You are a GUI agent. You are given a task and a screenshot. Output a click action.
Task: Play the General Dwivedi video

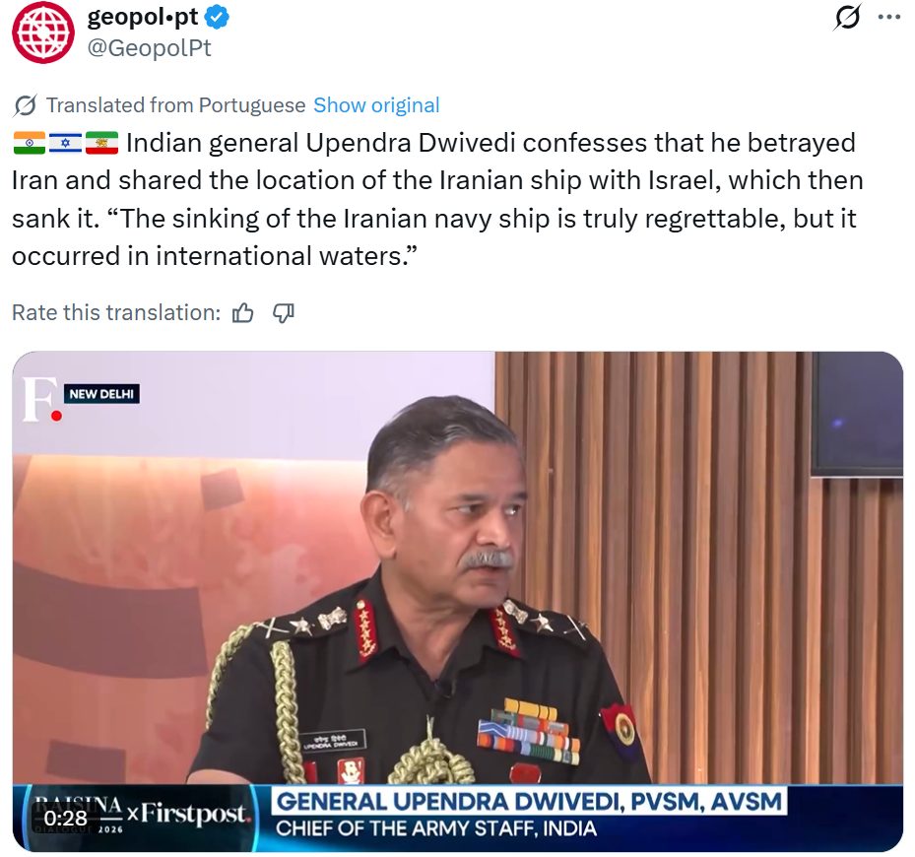[x=457, y=601]
